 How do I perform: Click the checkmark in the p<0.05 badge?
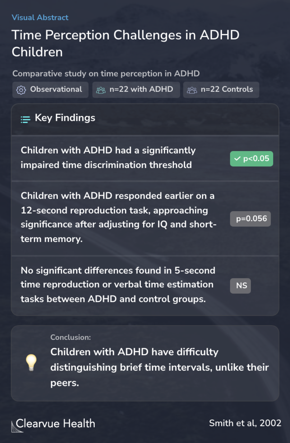pyautogui.click(x=237, y=159)
